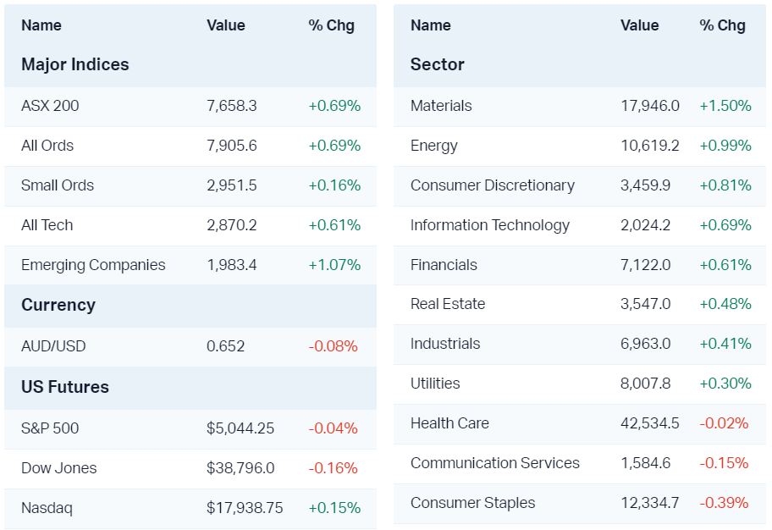
Task: Open Emerging Companies index
Action: click(x=93, y=265)
